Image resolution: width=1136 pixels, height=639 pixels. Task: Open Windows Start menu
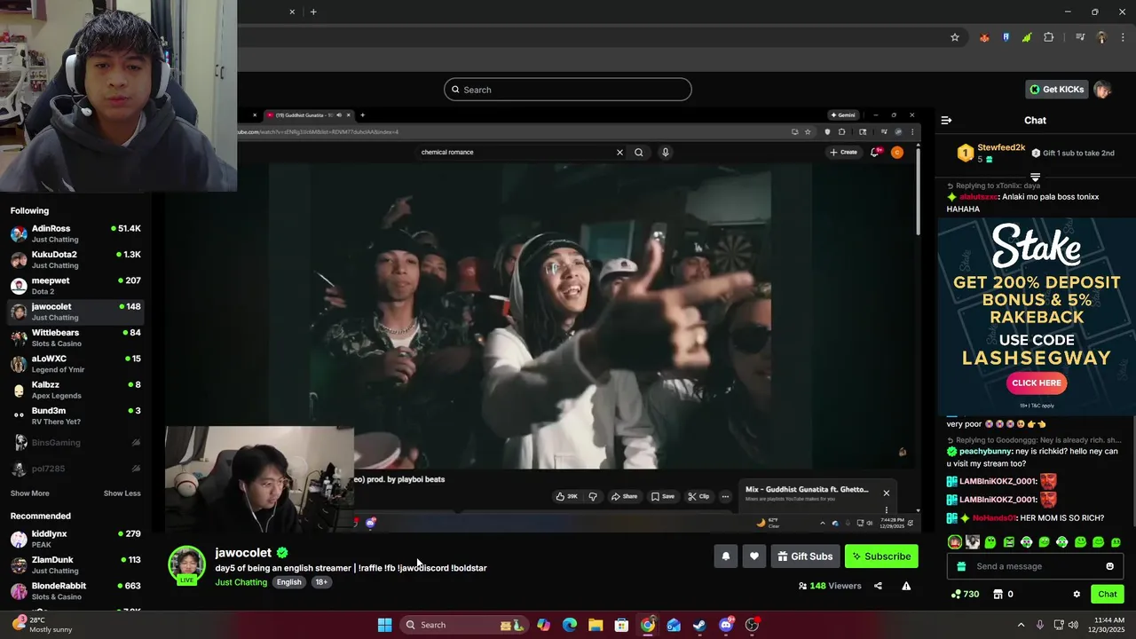coord(384,625)
